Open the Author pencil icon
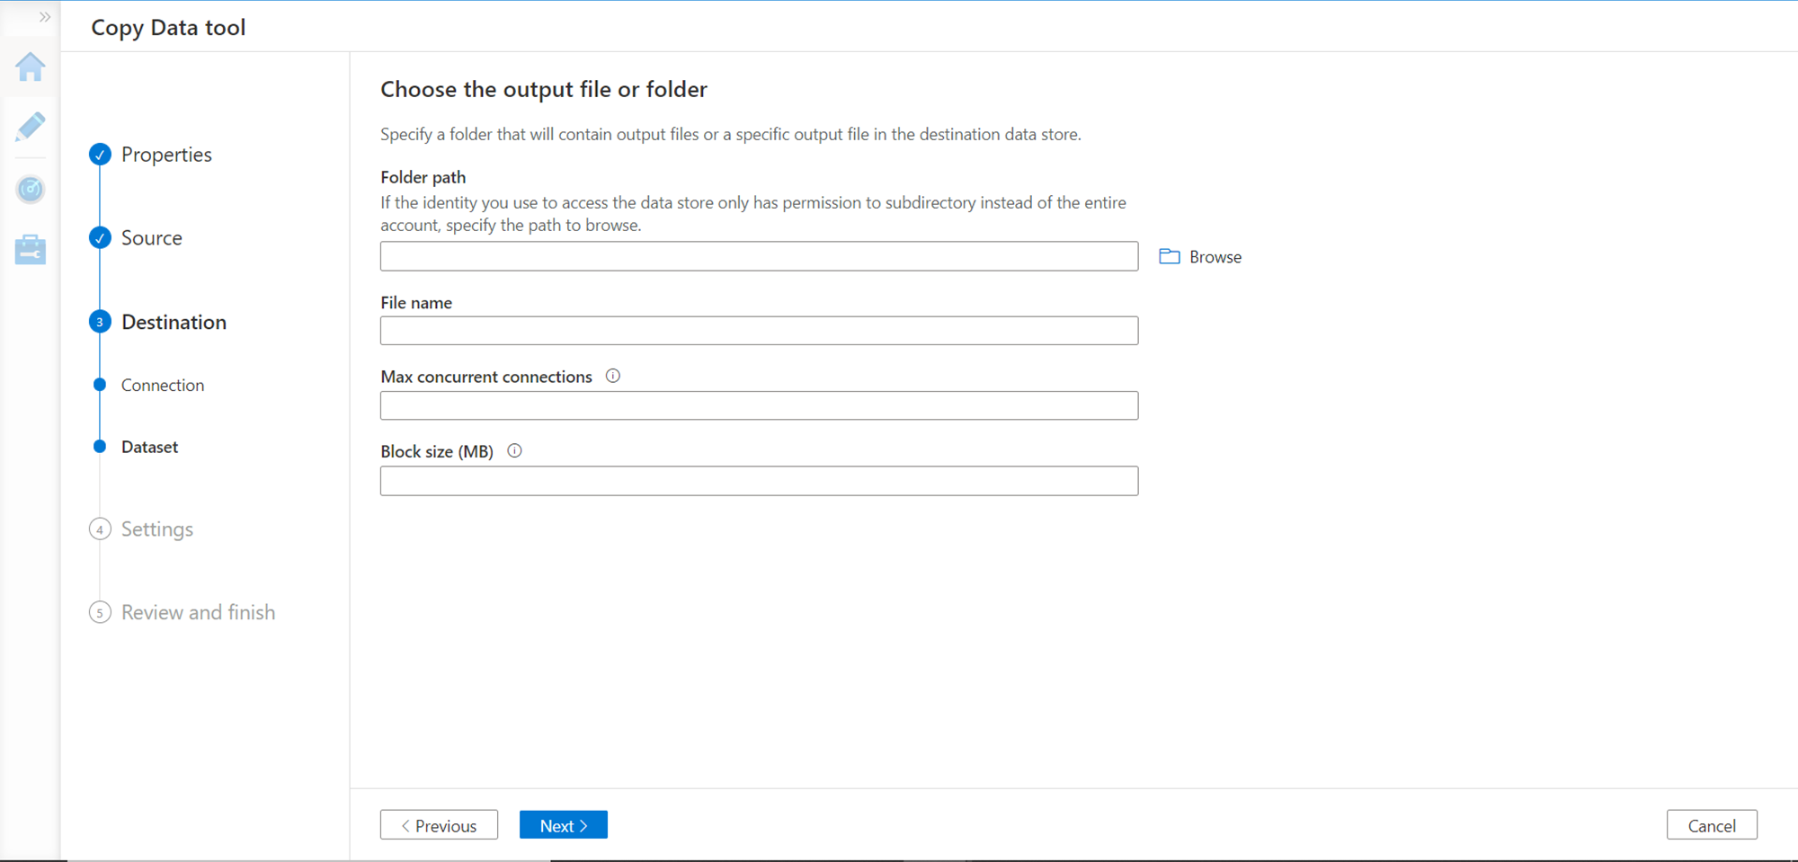This screenshot has height=862, width=1798. pyautogui.click(x=31, y=127)
